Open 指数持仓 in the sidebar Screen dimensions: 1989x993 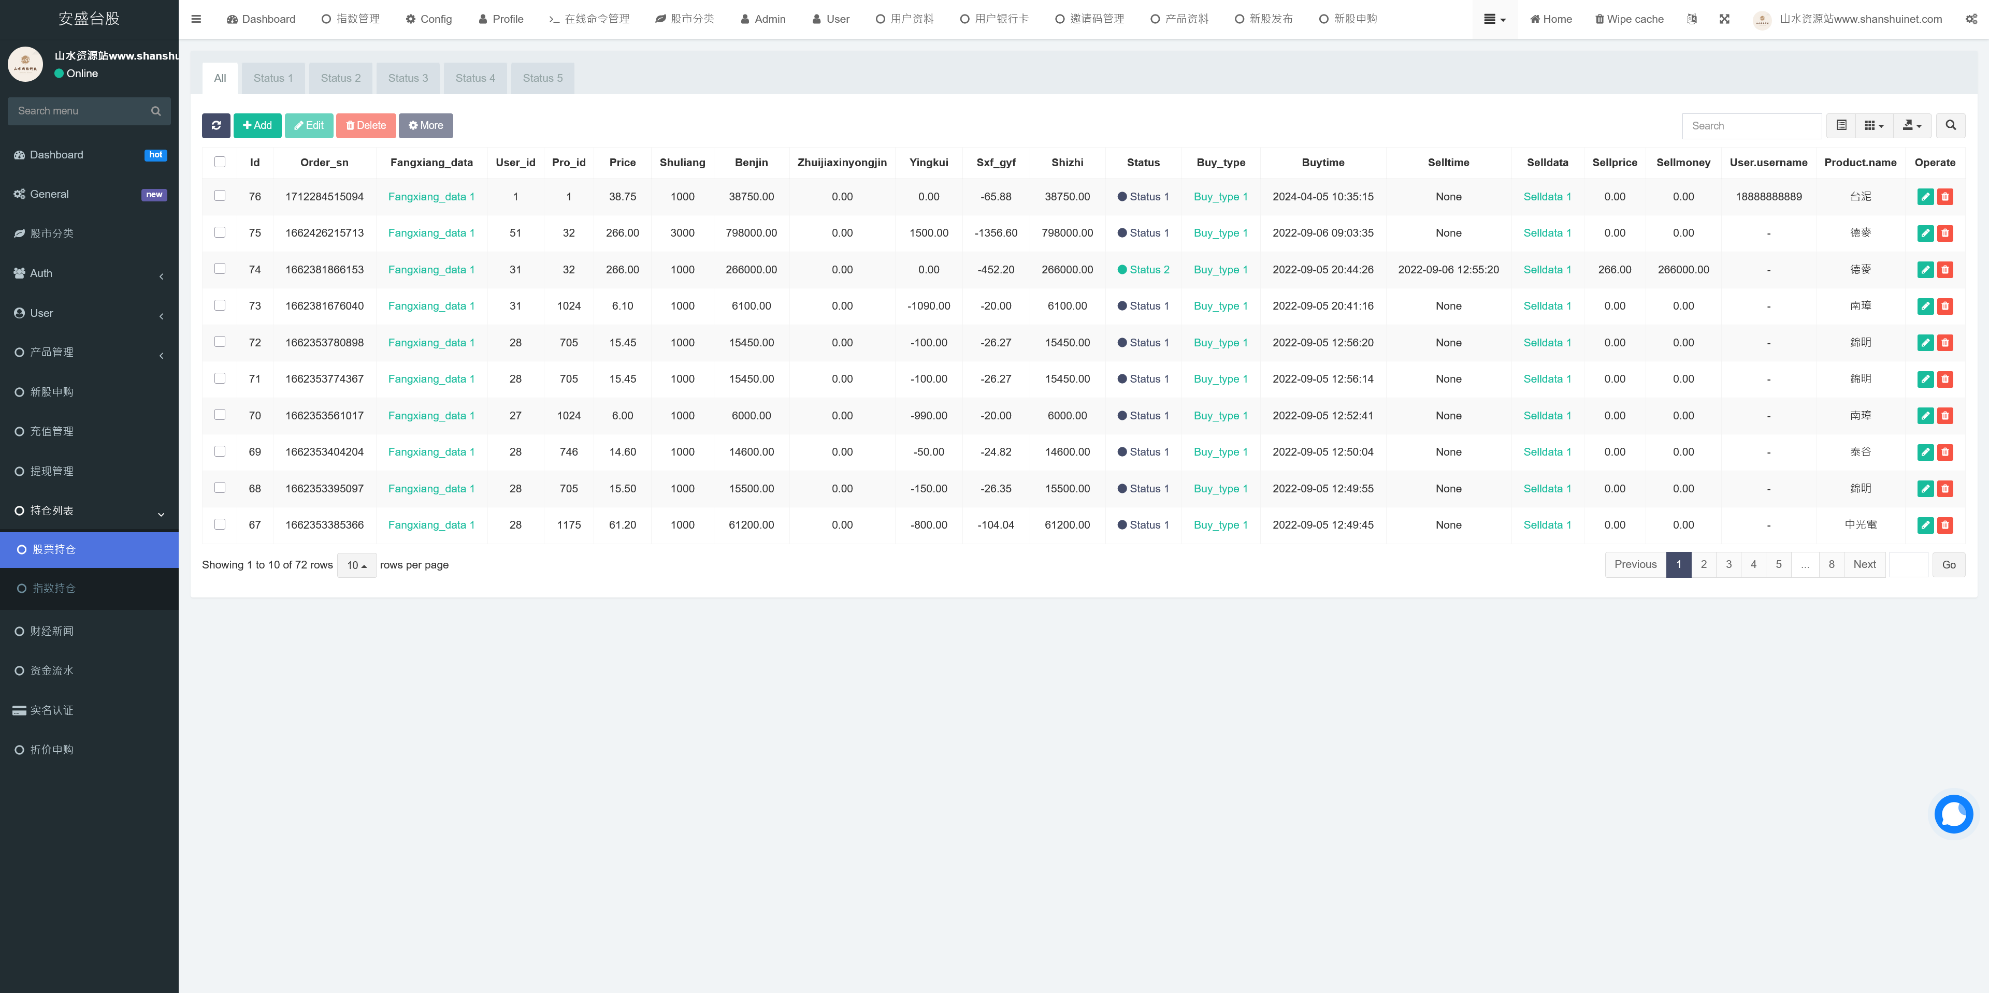[54, 589]
